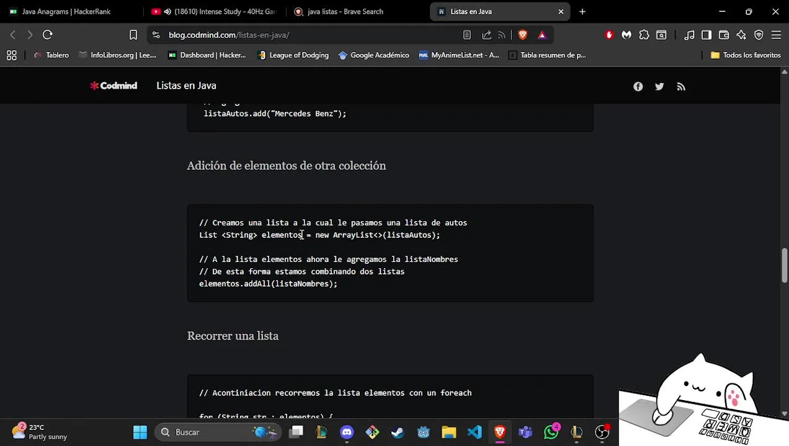Click the listaAutos.add("Mercedes Benz"); code line

275,113
